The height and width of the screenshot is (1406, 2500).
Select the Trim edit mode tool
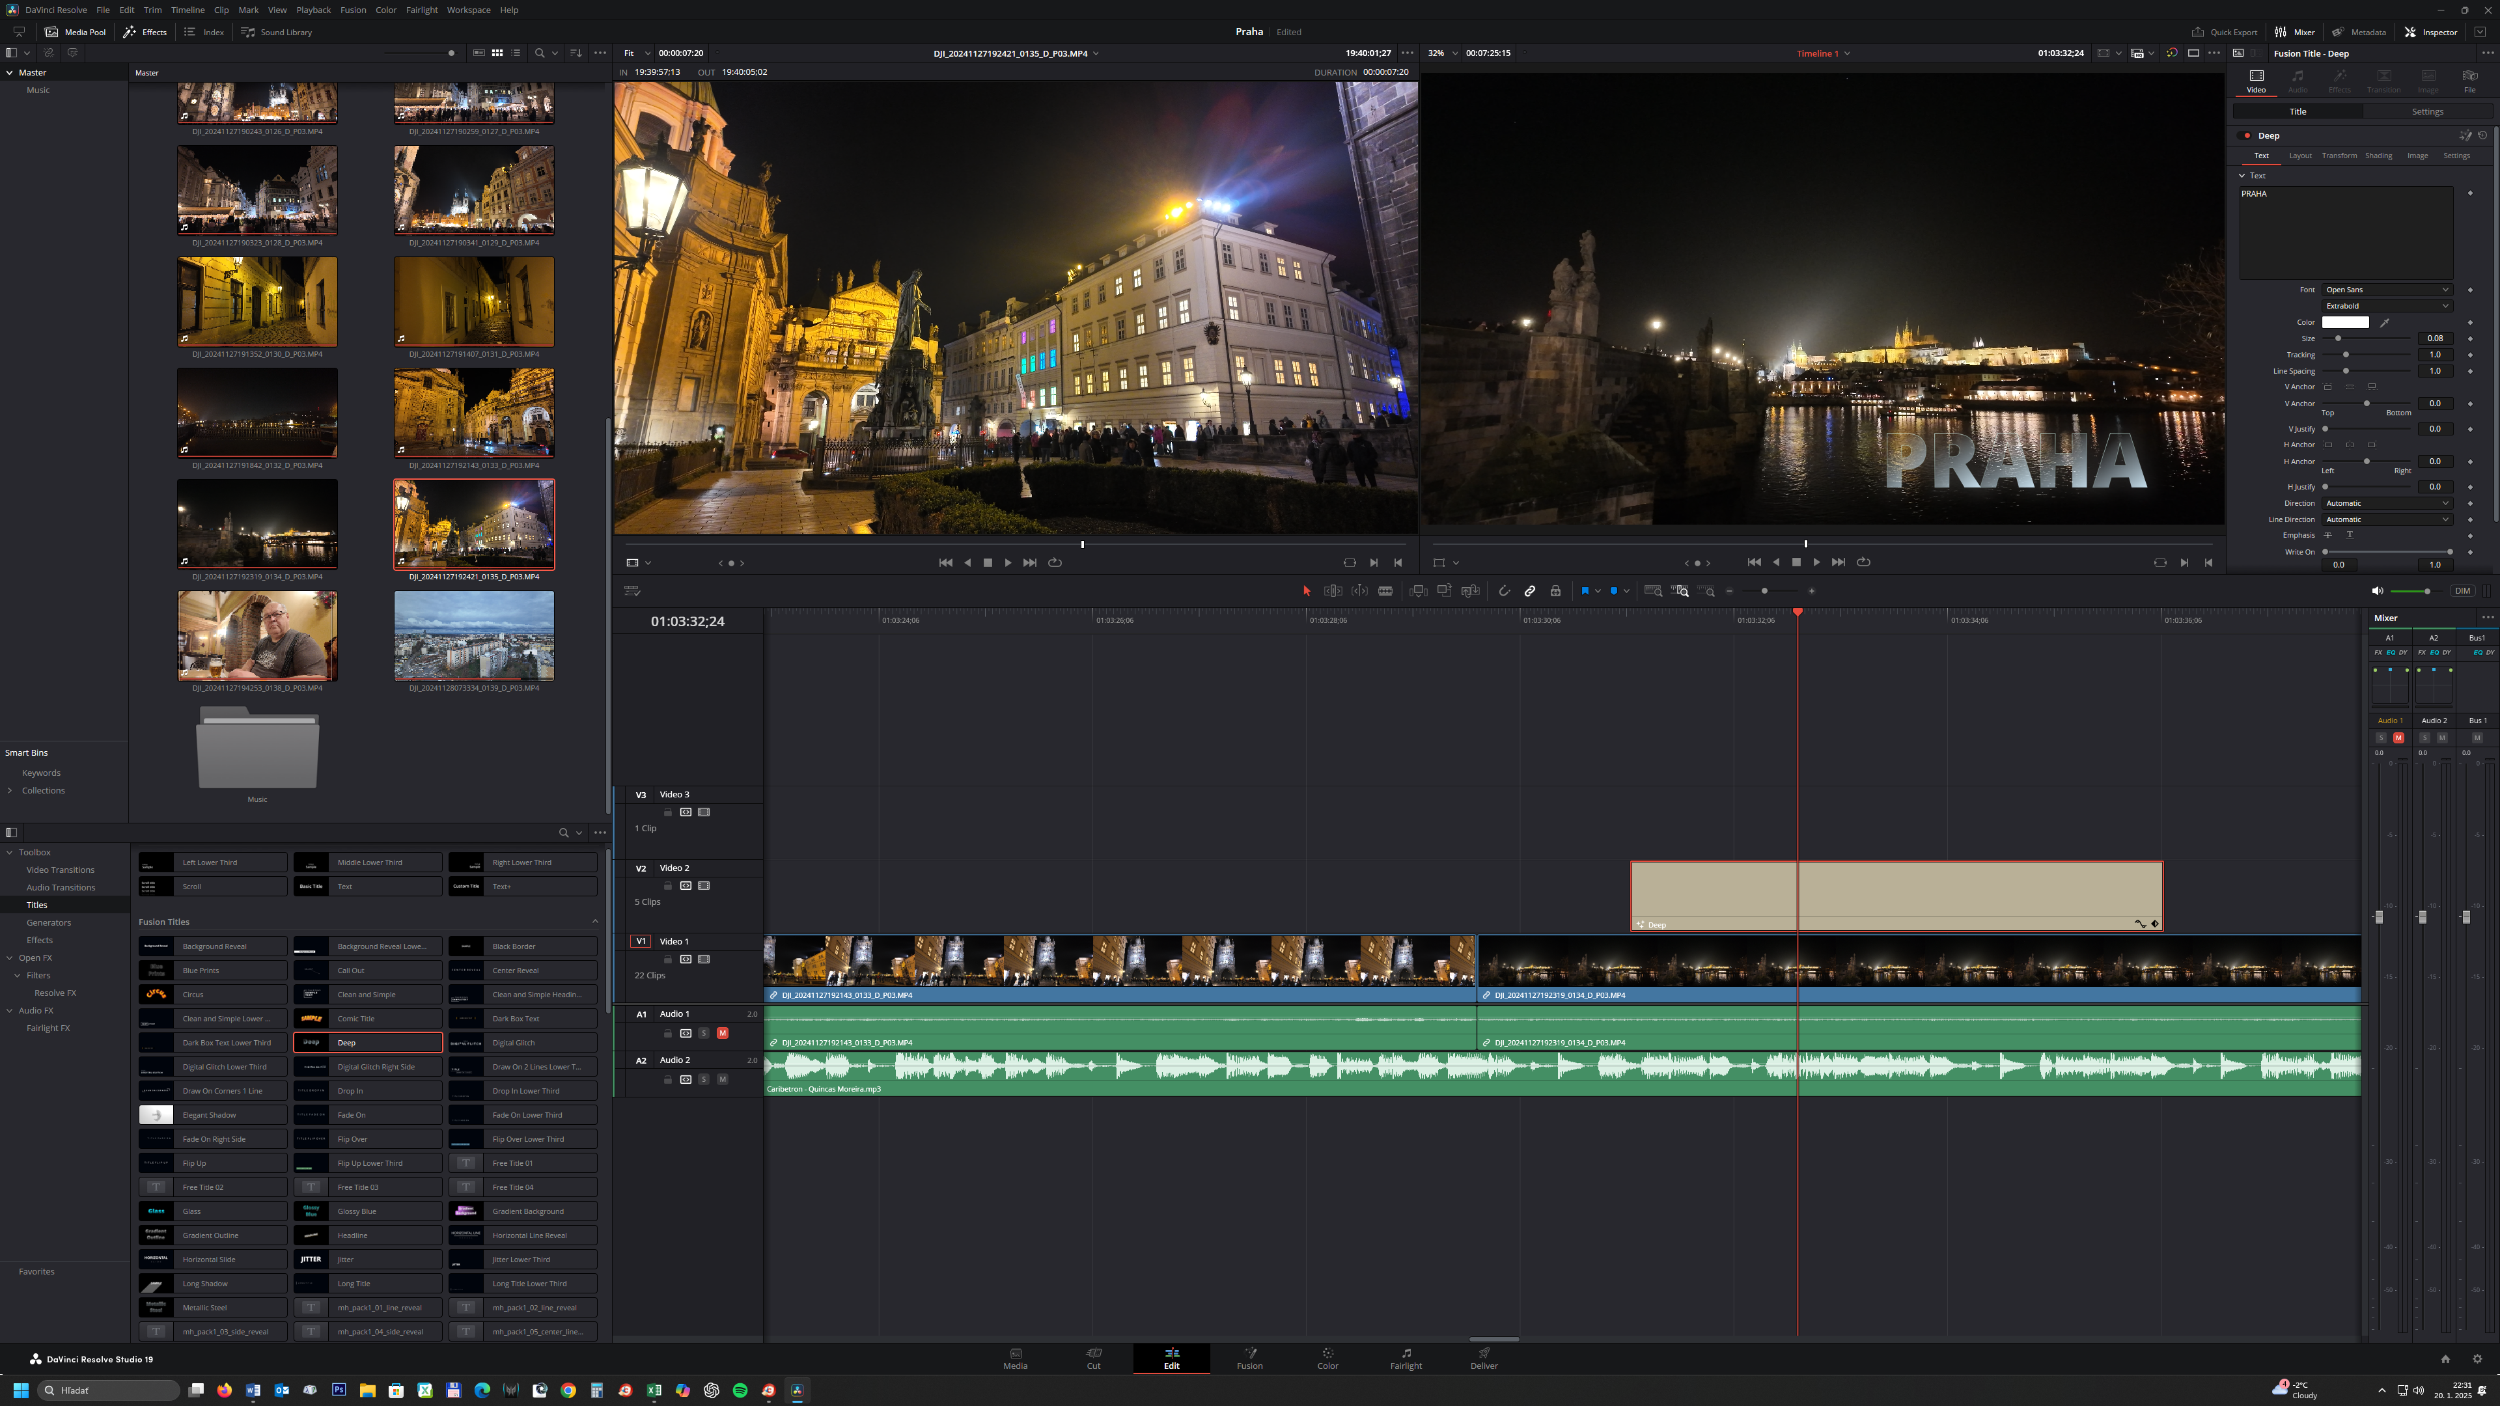point(1333,591)
